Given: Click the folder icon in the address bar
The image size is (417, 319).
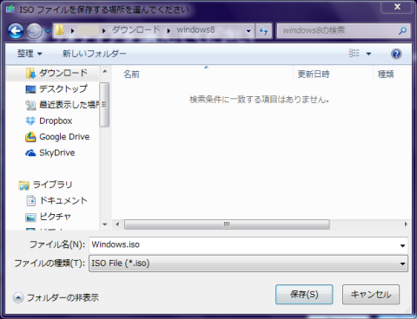Looking at the screenshot, I should [60, 30].
